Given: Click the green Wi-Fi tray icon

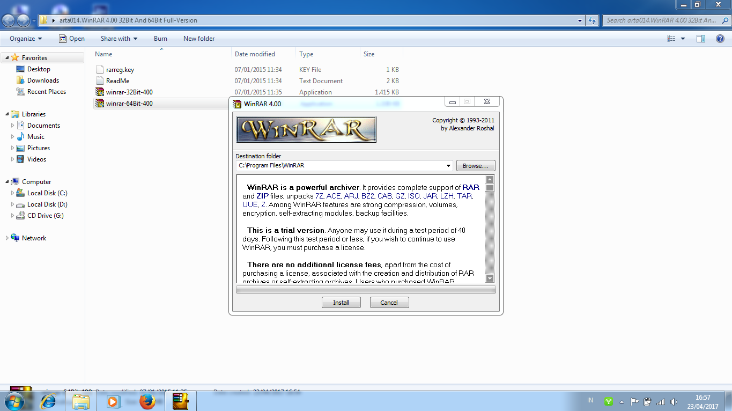Looking at the screenshot, I should pos(609,401).
